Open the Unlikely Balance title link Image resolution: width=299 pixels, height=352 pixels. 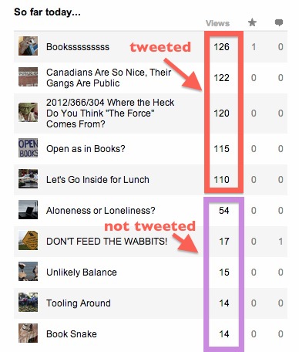coord(82,272)
